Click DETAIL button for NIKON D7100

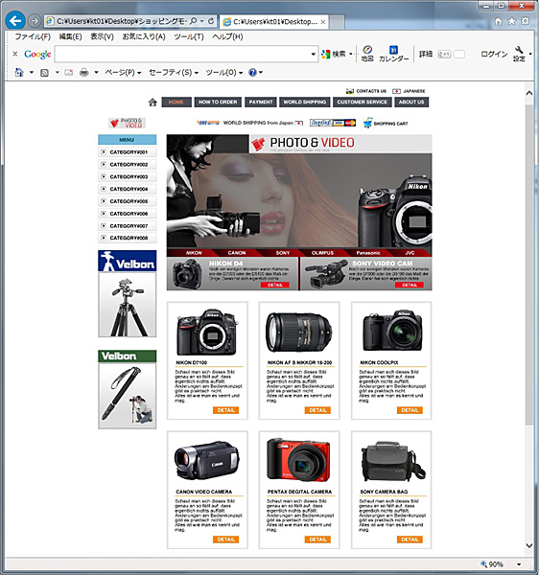225,410
